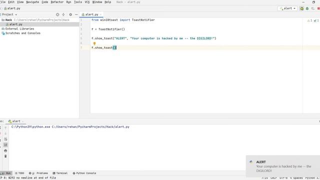Switch to the alert.py editor tab
This screenshot has width=320, height=180.
tap(91, 14)
